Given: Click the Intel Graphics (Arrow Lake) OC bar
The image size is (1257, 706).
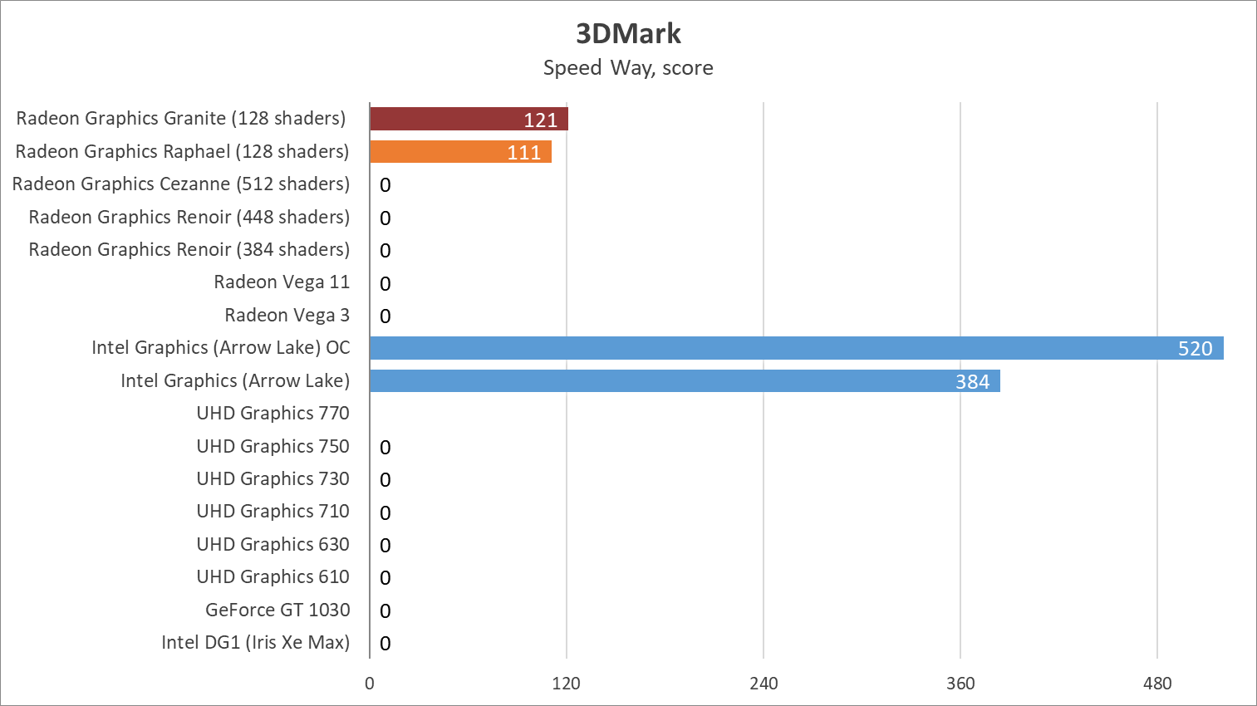Looking at the screenshot, I should [x=796, y=348].
